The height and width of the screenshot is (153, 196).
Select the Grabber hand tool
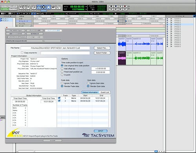coord(49,7)
